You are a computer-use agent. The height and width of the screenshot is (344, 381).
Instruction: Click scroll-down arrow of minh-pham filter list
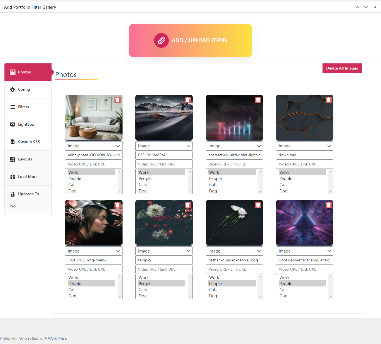pyautogui.click(x=120, y=191)
